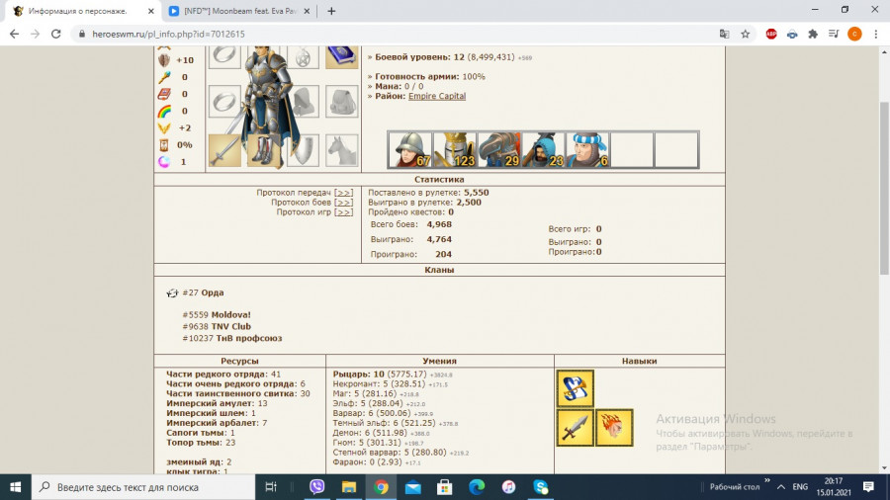Click the army unit with 23 troops
The width and height of the screenshot is (890, 500).
click(543, 149)
